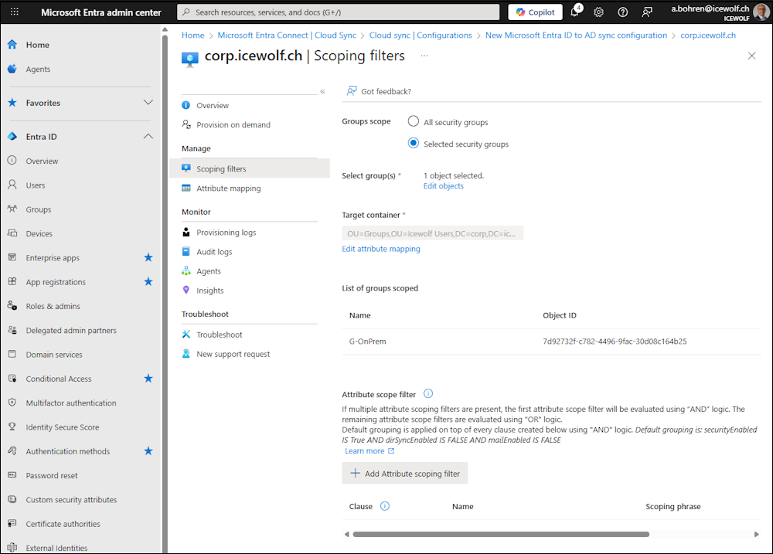
Task: Click the star next to Conditional Access
Action: pyautogui.click(x=148, y=379)
